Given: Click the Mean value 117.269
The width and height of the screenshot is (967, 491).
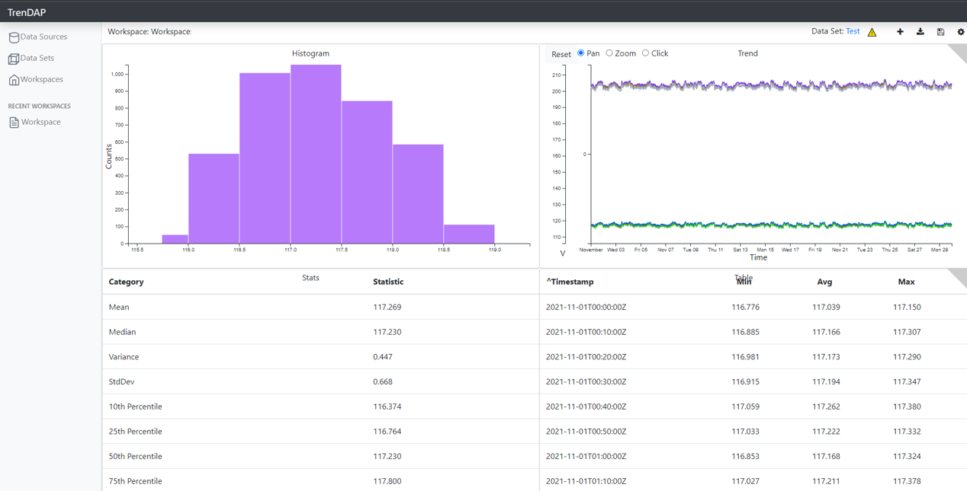Looking at the screenshot, I should click(387, 308).
